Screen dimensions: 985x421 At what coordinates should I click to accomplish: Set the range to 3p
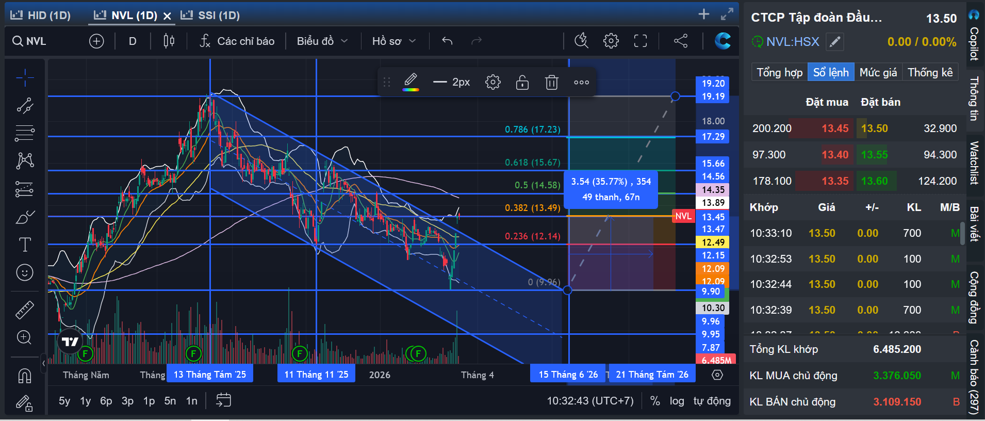[127, 401]
